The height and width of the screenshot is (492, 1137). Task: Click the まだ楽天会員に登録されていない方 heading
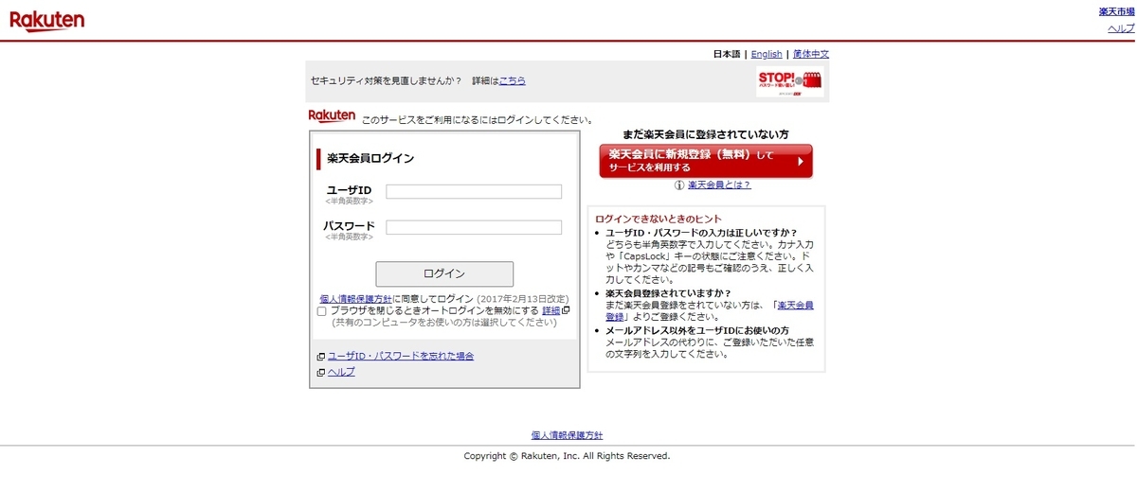click(706, 134)
